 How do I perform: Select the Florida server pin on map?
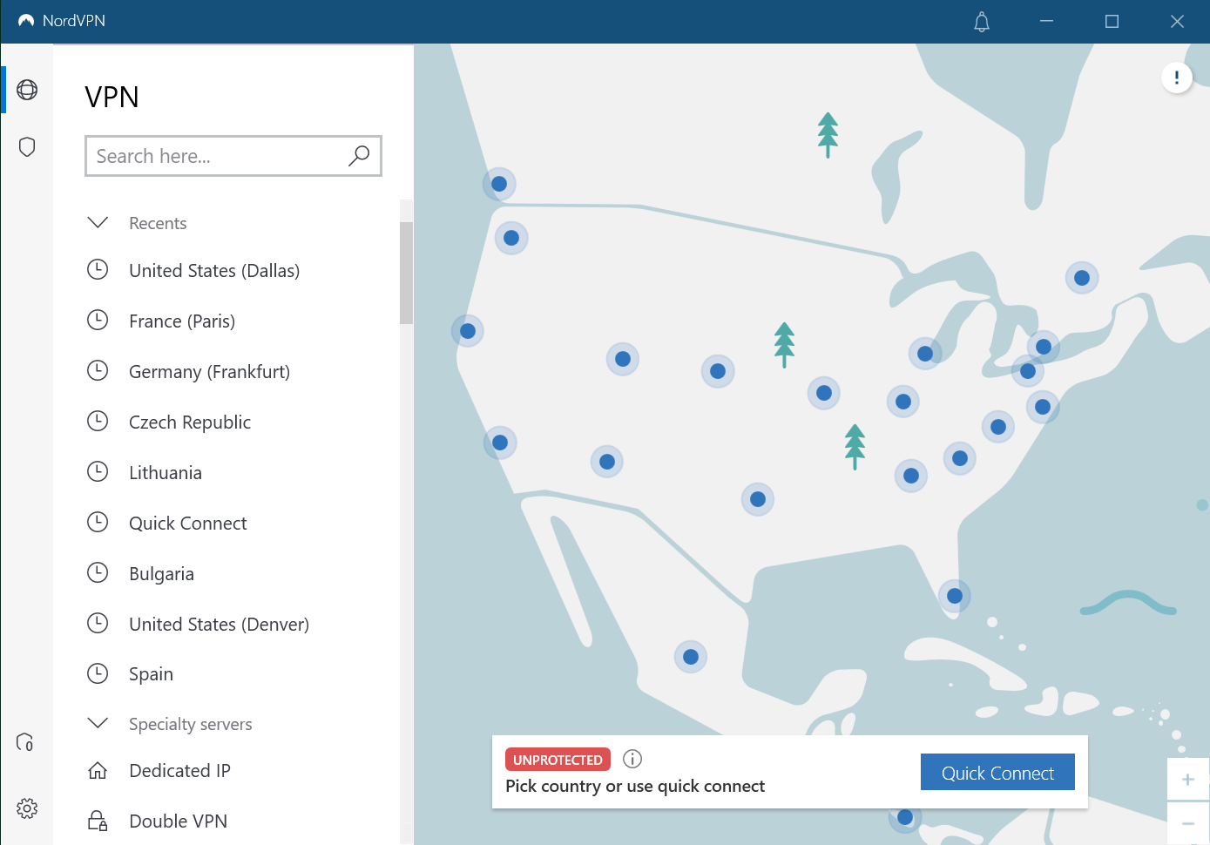[x=955, y=596]
